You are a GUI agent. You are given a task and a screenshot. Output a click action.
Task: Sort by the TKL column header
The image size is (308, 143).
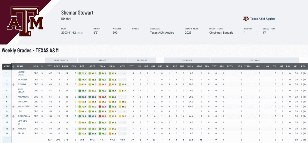coord(168,66)
